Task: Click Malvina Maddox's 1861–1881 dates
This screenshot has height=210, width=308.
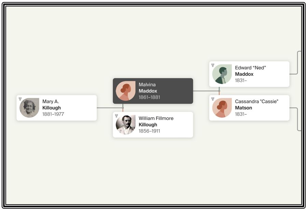Action: (x=149, y=97)
